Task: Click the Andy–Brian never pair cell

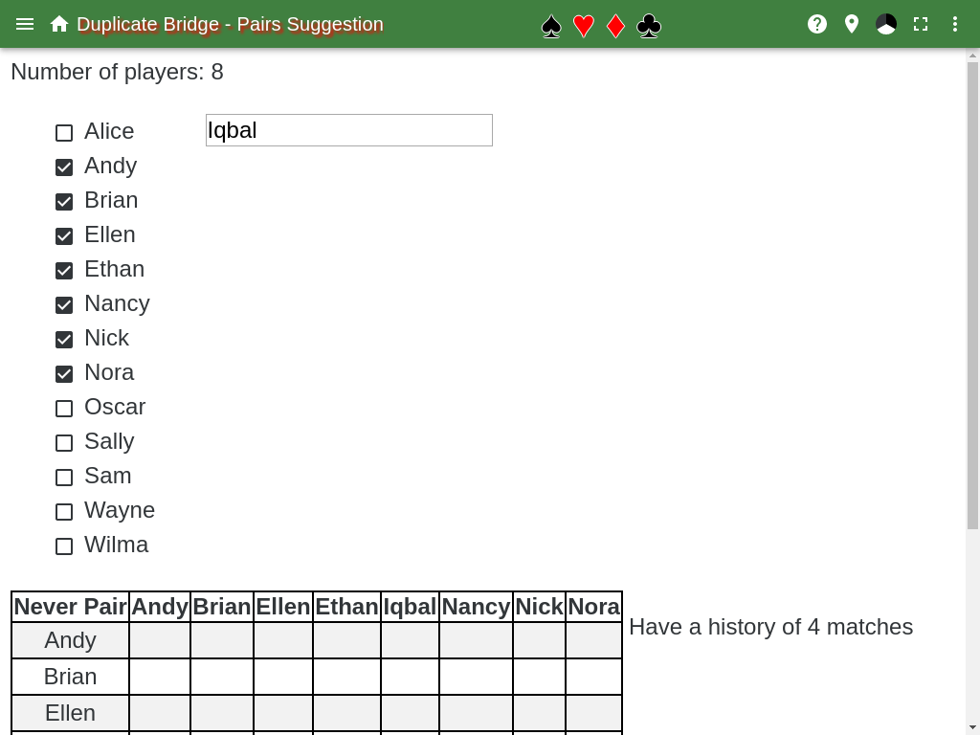Action: (x=222, y=640)
